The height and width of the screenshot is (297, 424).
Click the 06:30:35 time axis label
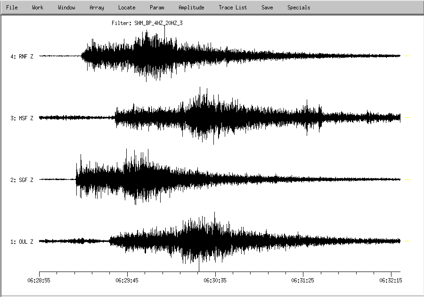(215, 280)
